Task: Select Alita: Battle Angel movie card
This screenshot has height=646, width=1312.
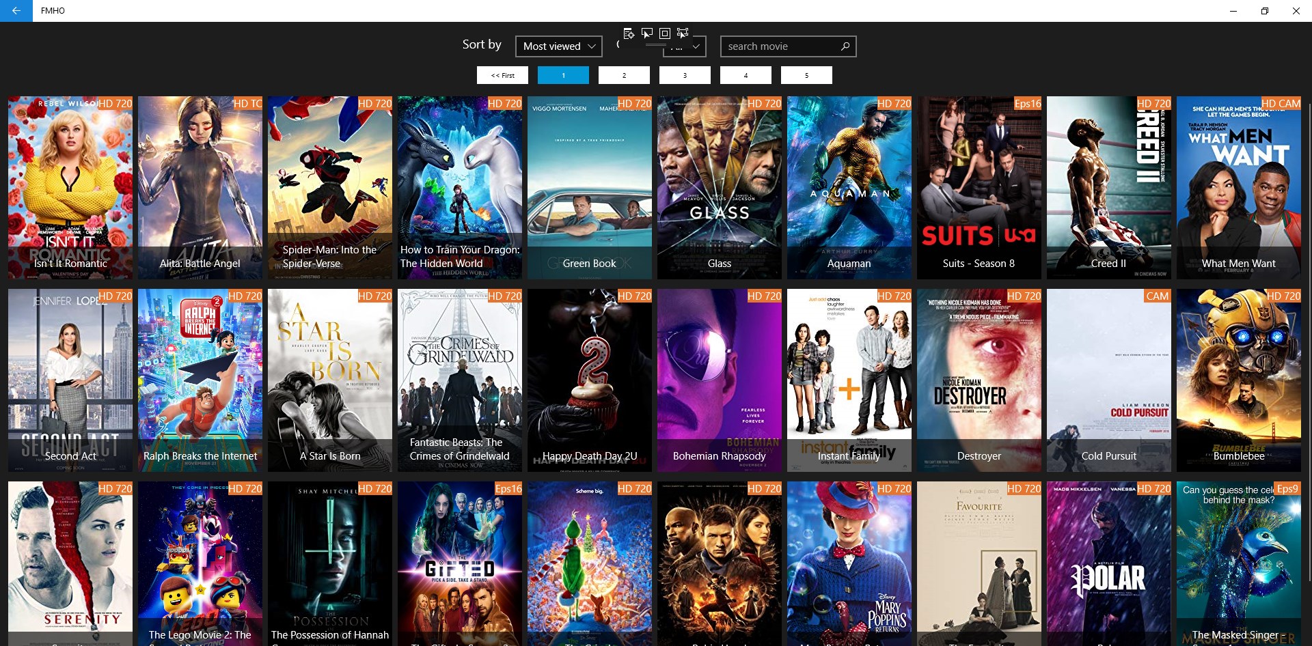Action: 200,188
